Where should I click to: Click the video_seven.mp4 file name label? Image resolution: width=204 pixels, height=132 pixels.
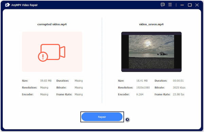pos(151,24)
